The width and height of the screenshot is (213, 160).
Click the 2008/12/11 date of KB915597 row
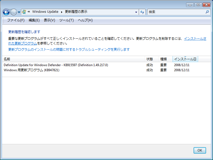(x=182, y=65)
